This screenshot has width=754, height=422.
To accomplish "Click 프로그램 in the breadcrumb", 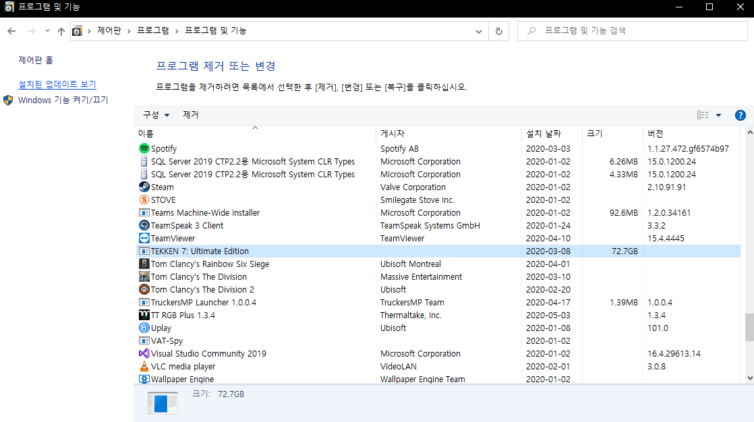I will coord(153,31).
